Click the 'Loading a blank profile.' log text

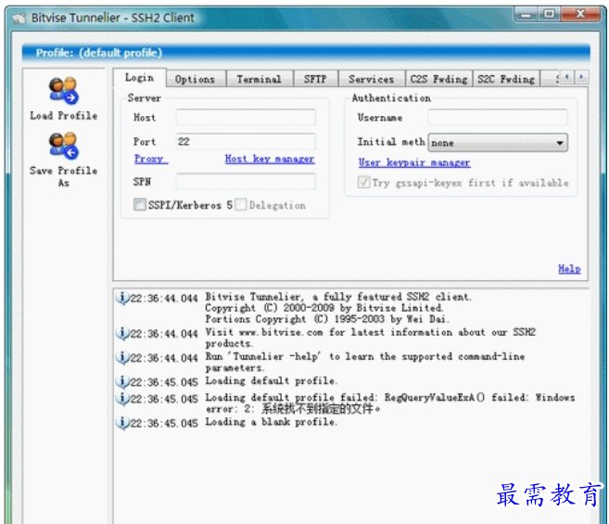(272, 422)
